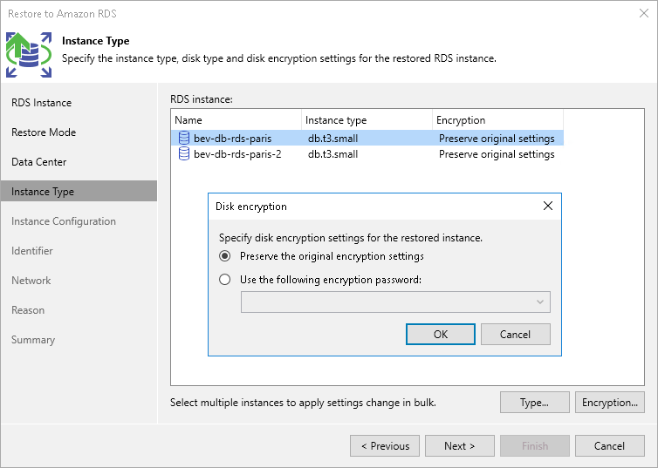Go to the Data Center step
The width and height of the screenshot is (658, 468).
38,162
